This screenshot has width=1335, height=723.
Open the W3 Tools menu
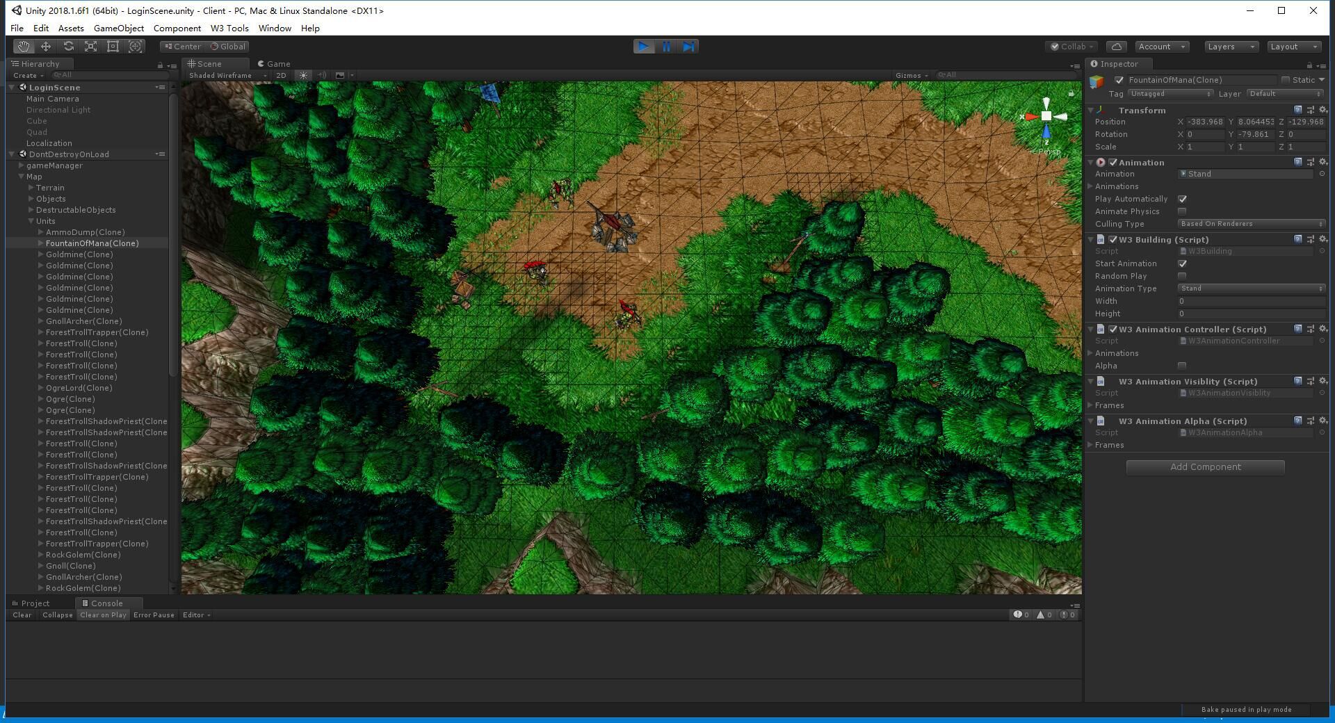click(229, 29)
